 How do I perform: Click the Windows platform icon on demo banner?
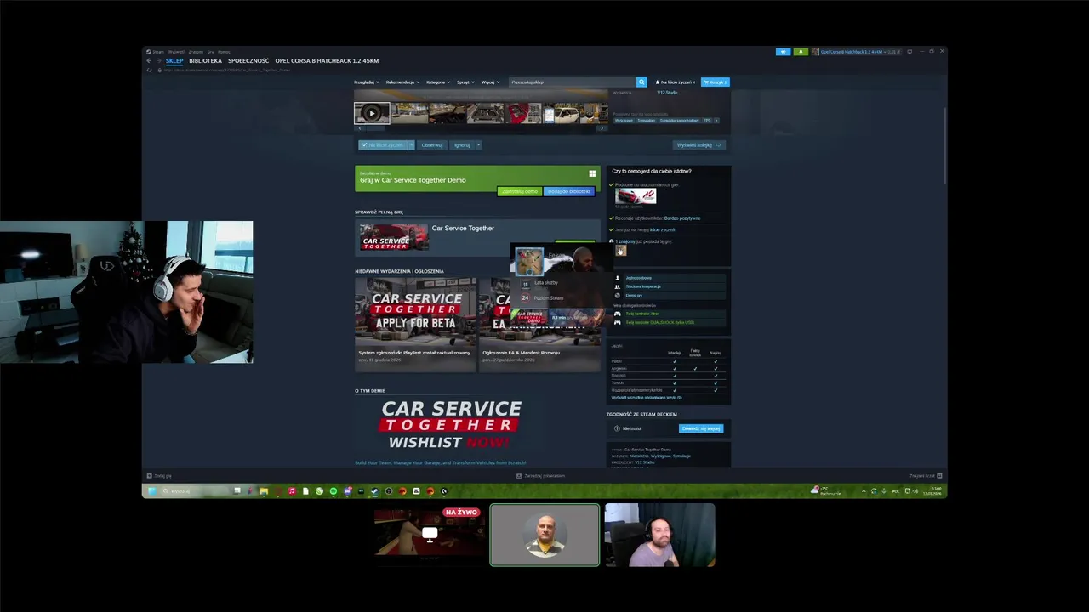pos(592,173)
